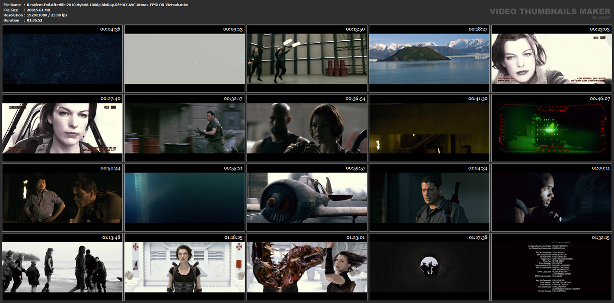Open the thumbnail at 00:04:36
614x303 pixels.
click(62, 58)
